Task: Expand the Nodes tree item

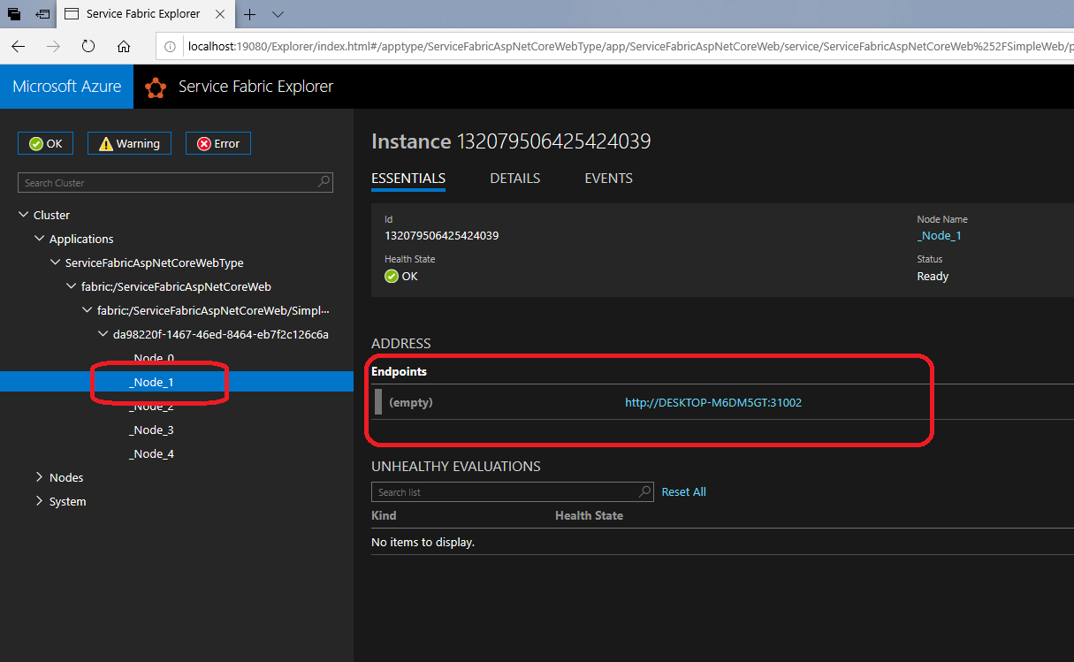Action: click(x=39, y=476)
